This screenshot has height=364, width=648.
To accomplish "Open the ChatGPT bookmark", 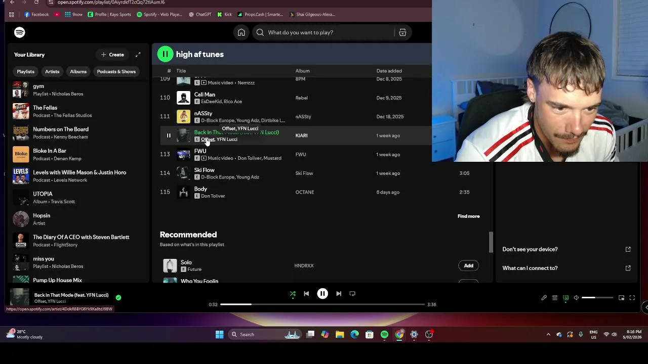I will [x=200, y=15].
